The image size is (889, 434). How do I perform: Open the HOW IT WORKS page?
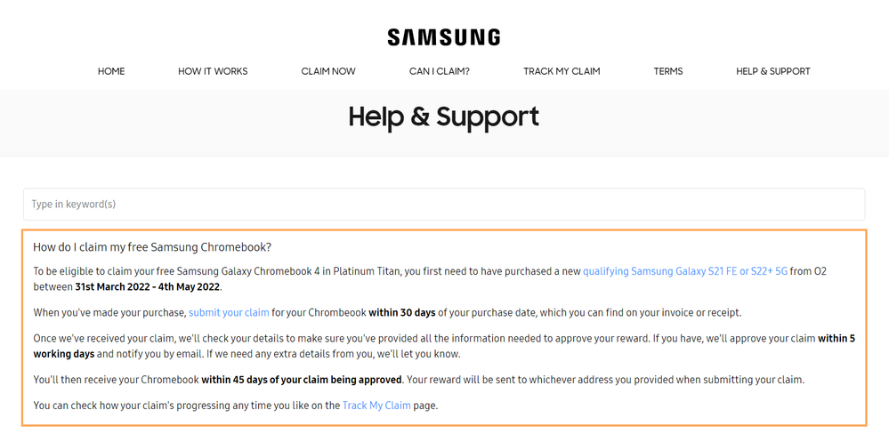pos(213,71)
